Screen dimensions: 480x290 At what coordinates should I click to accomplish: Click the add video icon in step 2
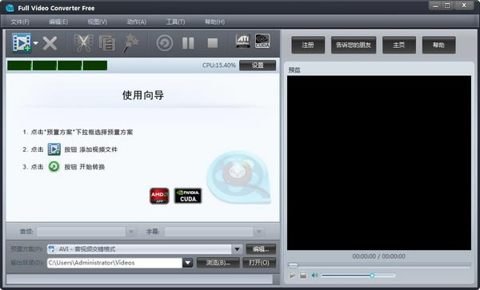(x=54, y=149)
